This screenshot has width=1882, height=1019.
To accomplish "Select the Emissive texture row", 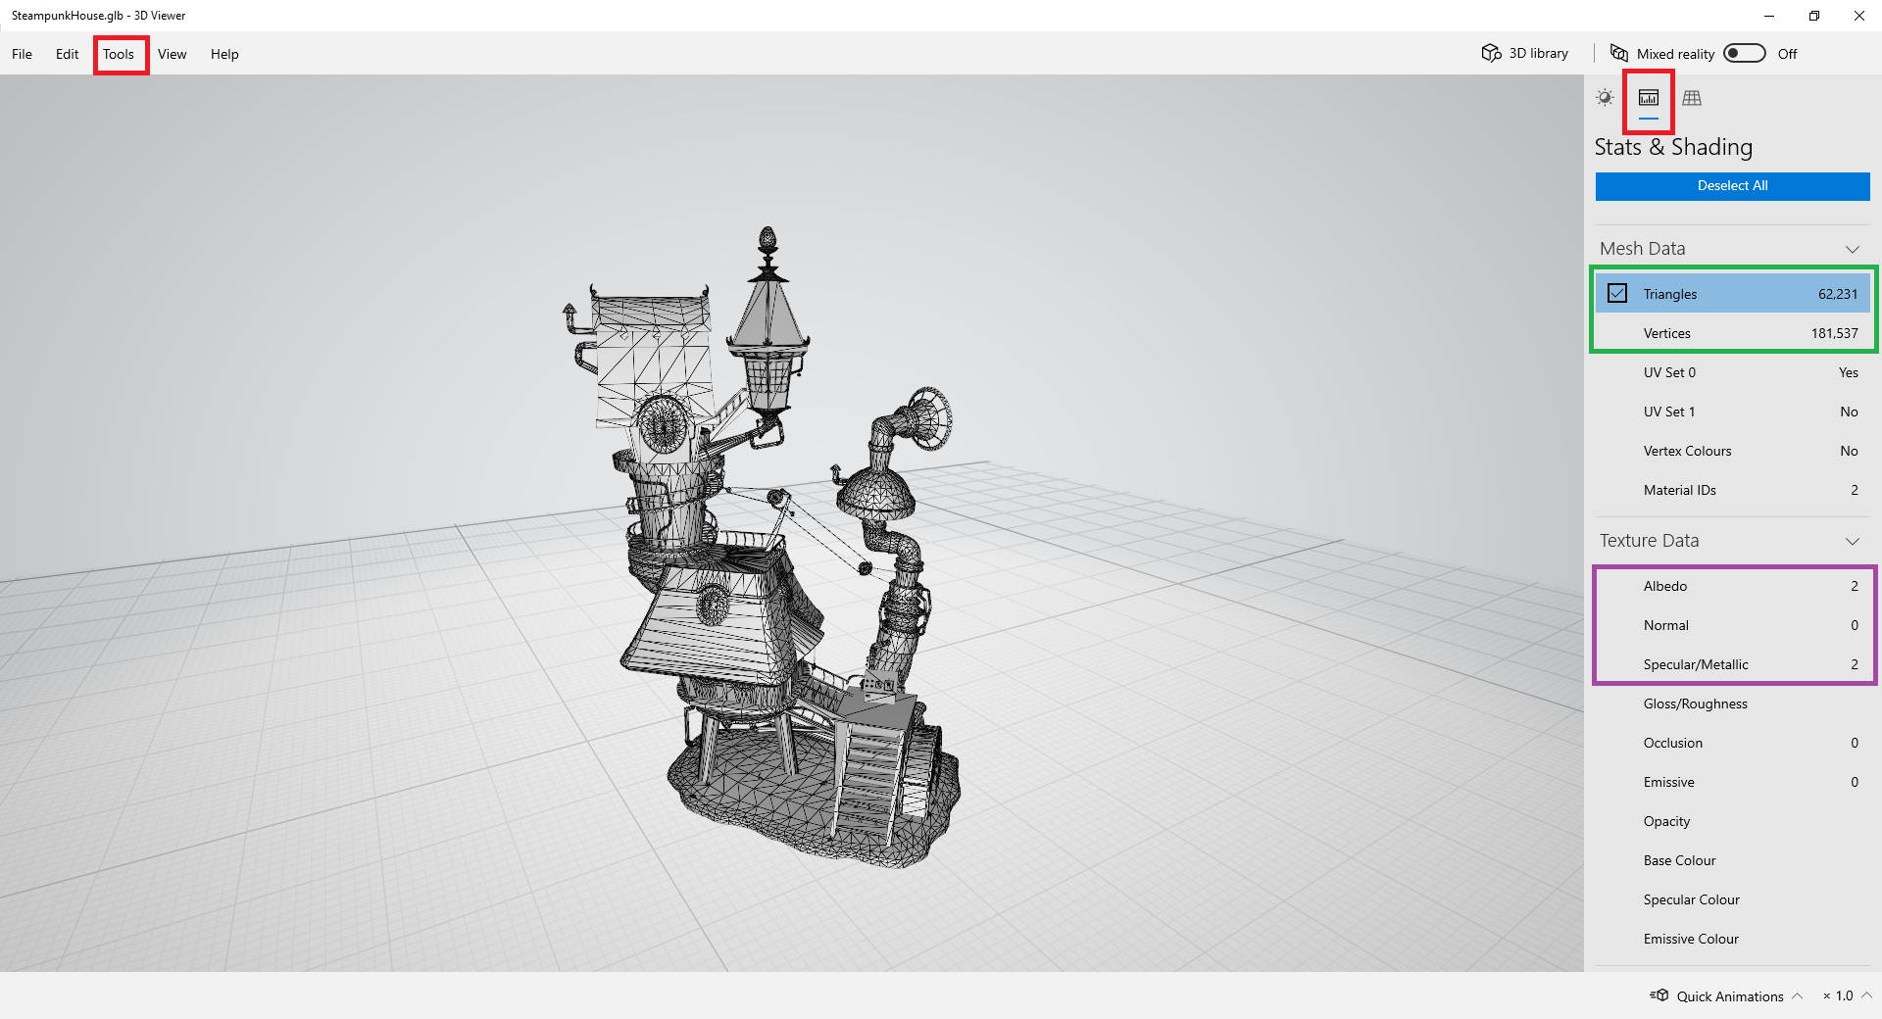I will coord(1732,782).
